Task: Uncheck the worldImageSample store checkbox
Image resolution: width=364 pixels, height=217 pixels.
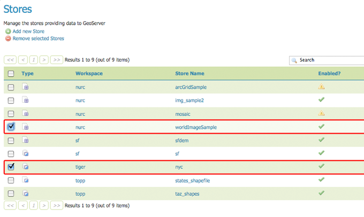Action: 11,127
